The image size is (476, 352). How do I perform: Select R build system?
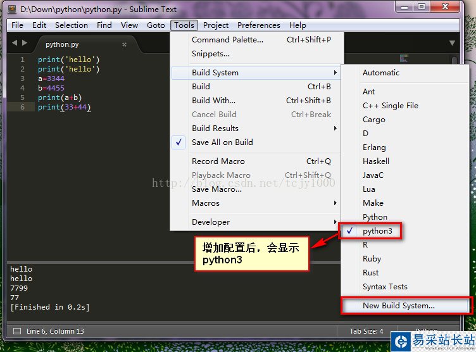405,245
